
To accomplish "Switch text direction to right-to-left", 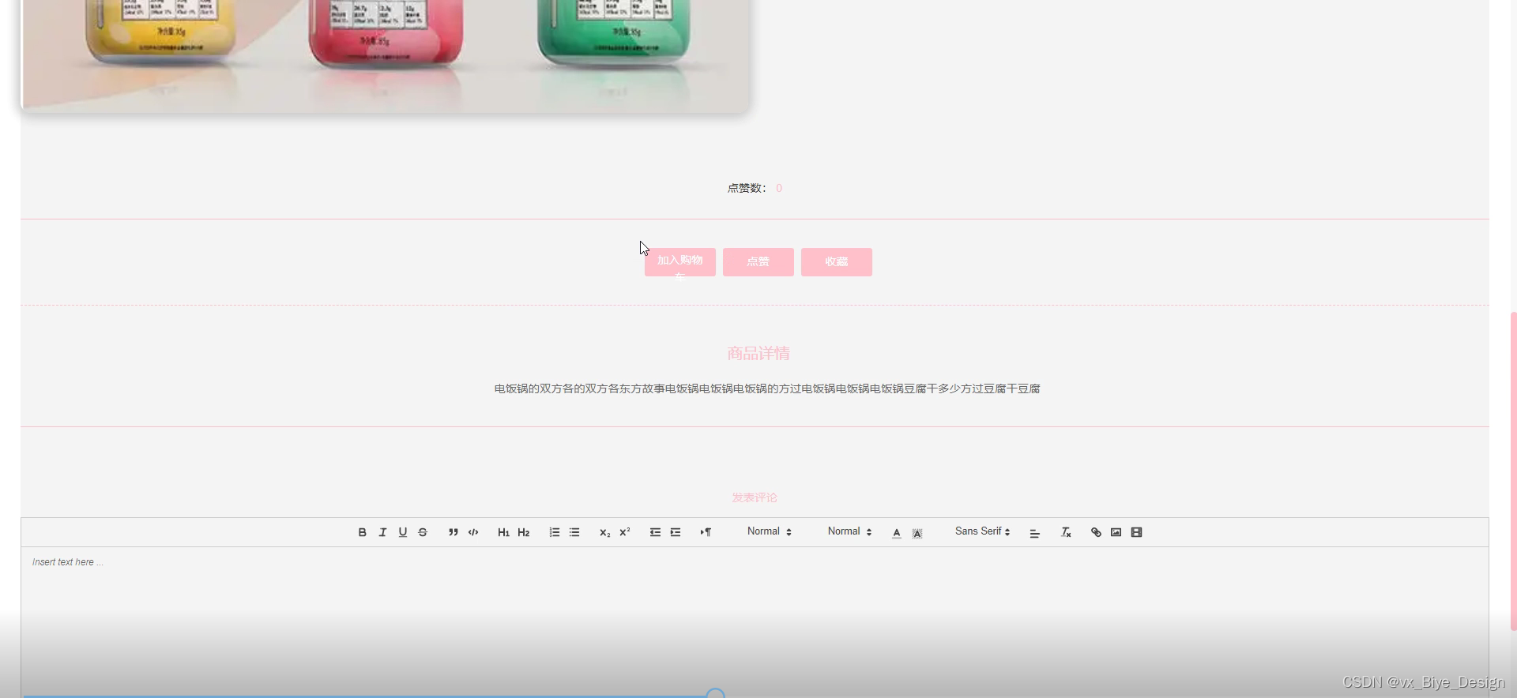I will click(706, 532).
